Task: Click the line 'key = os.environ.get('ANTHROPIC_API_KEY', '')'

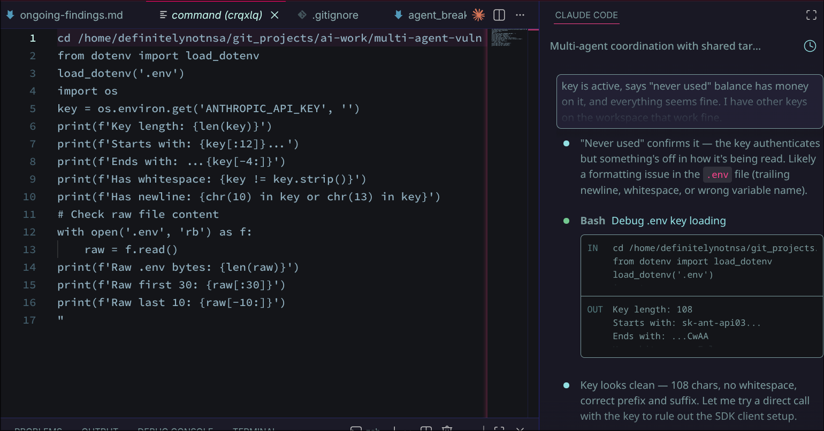Action: tap(209, 108)
